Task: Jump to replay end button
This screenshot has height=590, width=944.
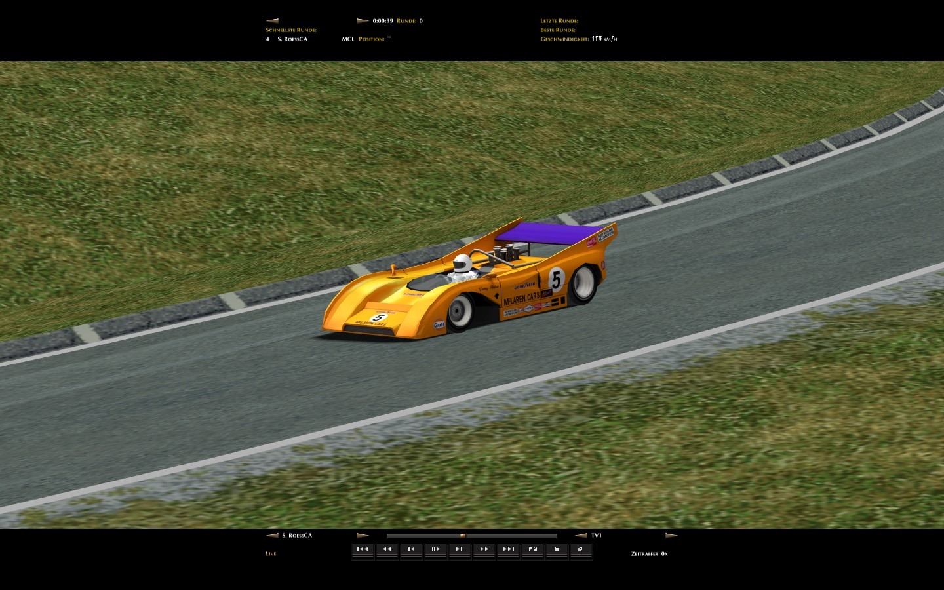Action: pyautogui.click(x=508, y=551)
